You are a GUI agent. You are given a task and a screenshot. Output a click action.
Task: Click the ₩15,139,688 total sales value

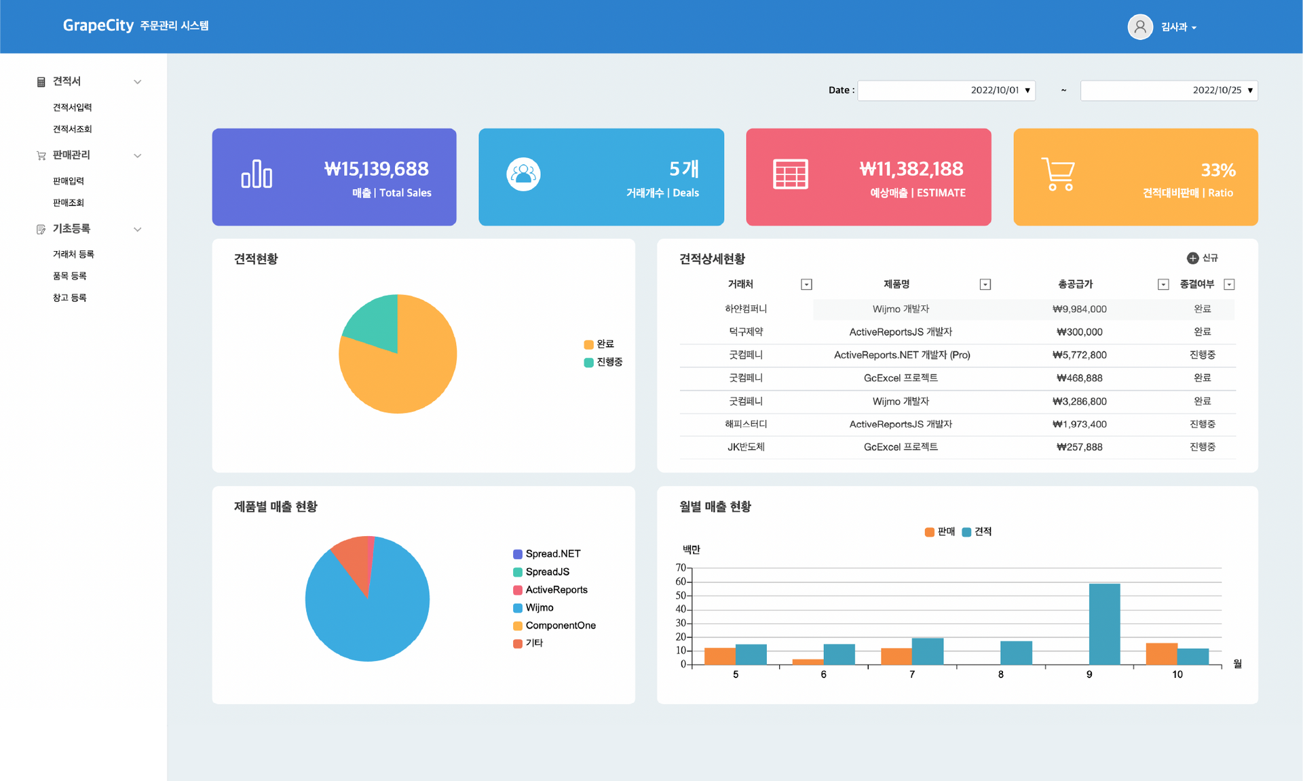click(x=376, y=169)
